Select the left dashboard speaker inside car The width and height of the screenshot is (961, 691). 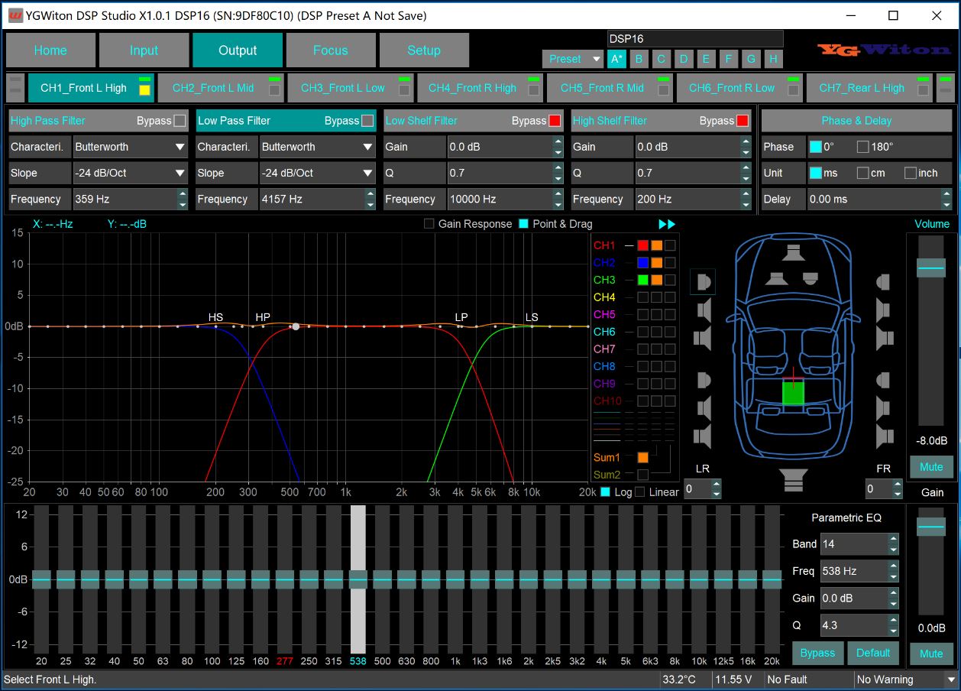(777, 278)
